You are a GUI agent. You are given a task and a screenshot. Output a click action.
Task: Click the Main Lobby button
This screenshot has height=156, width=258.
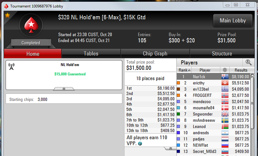233,21
